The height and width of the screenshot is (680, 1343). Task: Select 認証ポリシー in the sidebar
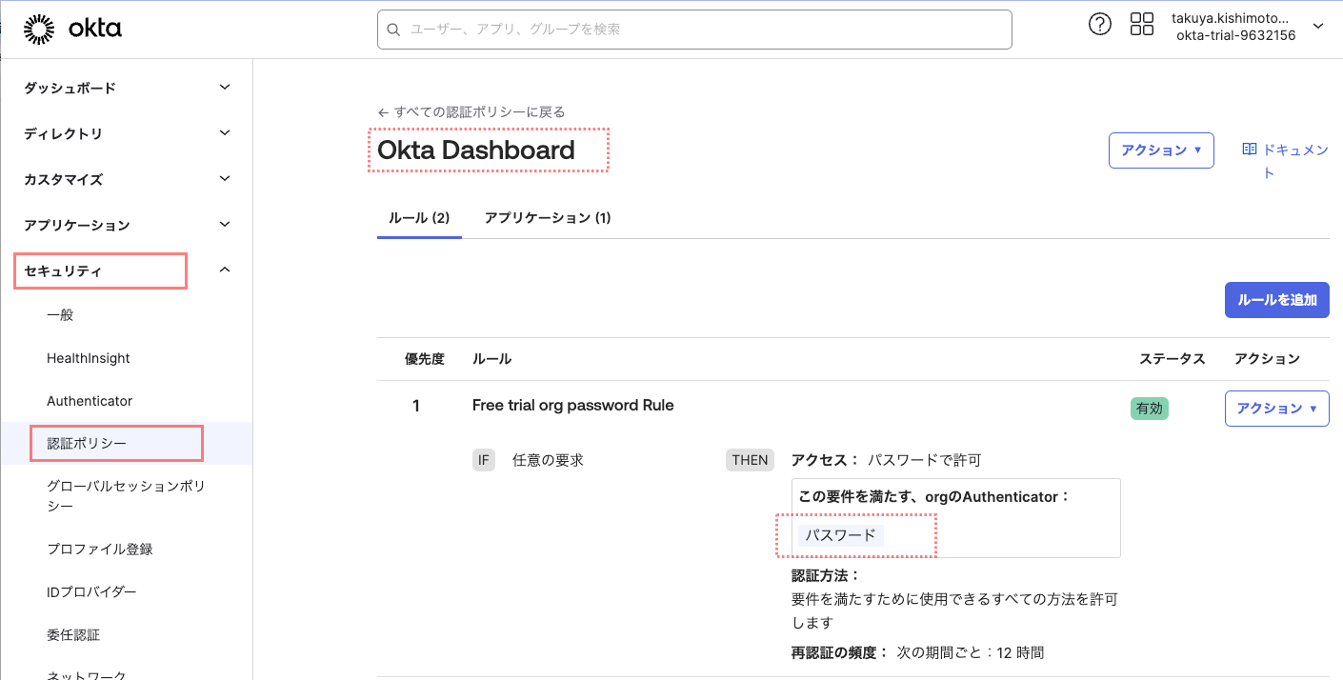pyautogui.click(x=86, y=443)
